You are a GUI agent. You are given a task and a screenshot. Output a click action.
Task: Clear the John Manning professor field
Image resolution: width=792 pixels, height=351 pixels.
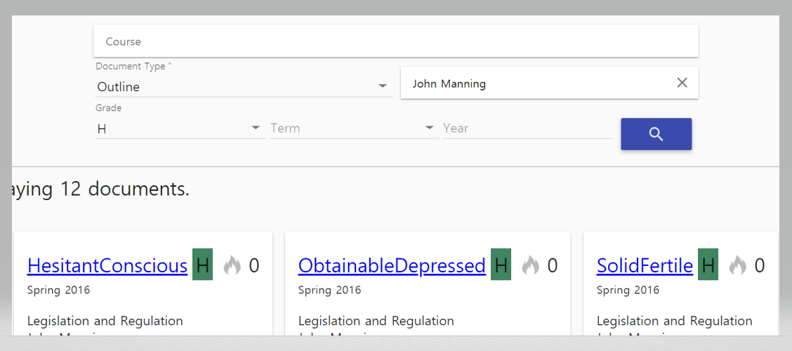[x=682, y=83]
